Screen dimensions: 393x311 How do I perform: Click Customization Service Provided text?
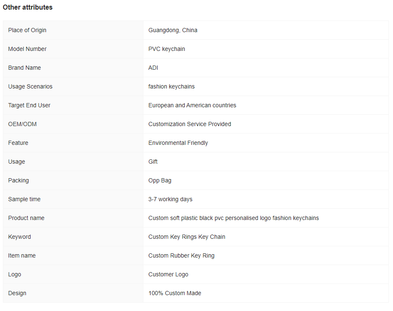click(x=190, y=124)
